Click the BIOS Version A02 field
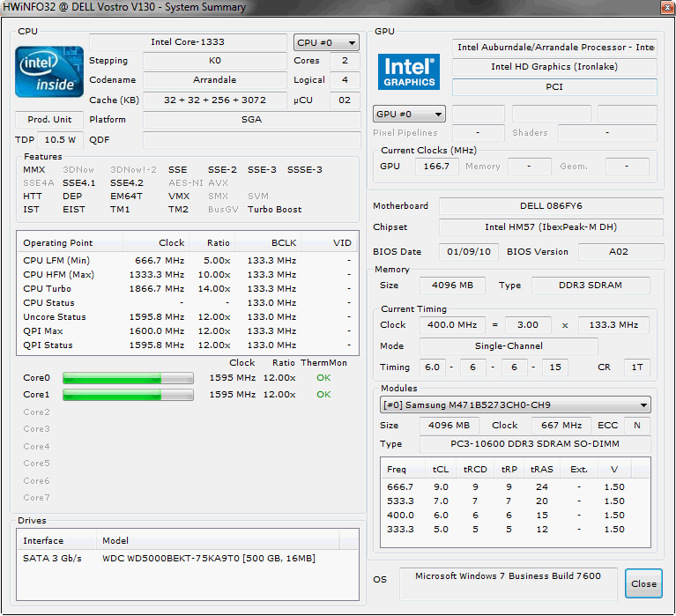Image resolution: width=676 pixels, height=616 pixels. tap(620, 252)
